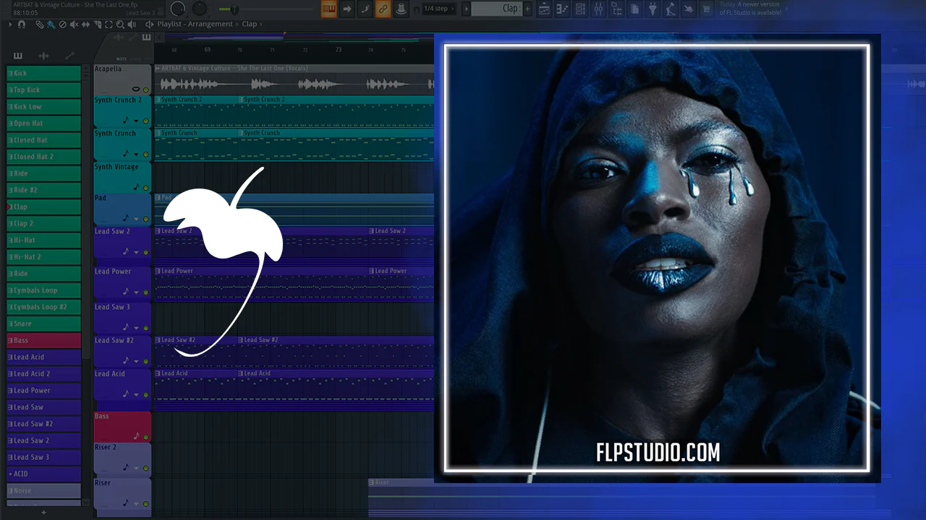The height and width of the screenshot is (520, 926).
Task: Show patterns in picker panel
Action: pos(17,56)
